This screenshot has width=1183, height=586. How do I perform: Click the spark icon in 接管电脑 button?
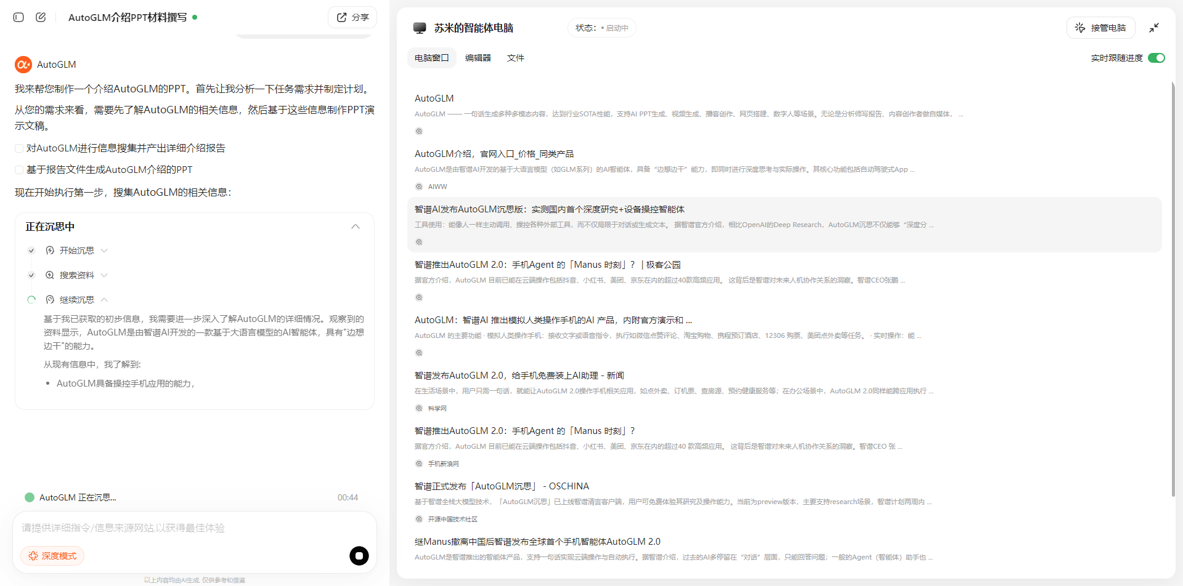[x=1080, y=28]
